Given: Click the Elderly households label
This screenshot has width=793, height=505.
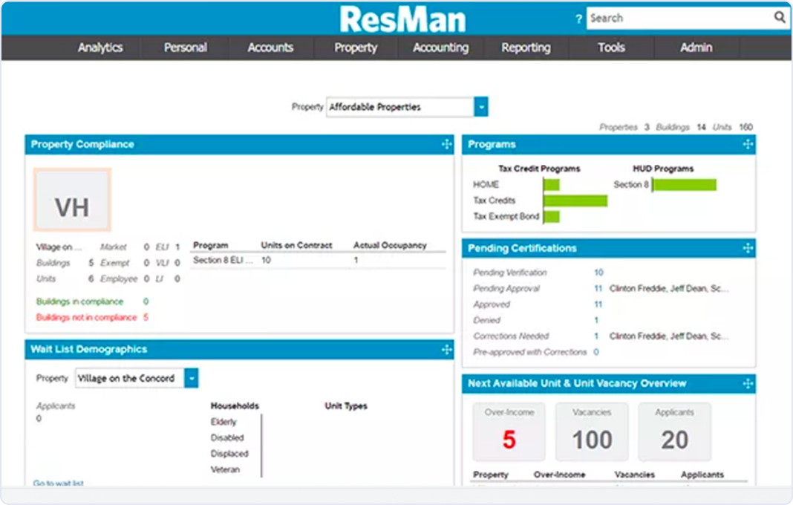Looking at the screenshot, I should click(x=223, y=422).
